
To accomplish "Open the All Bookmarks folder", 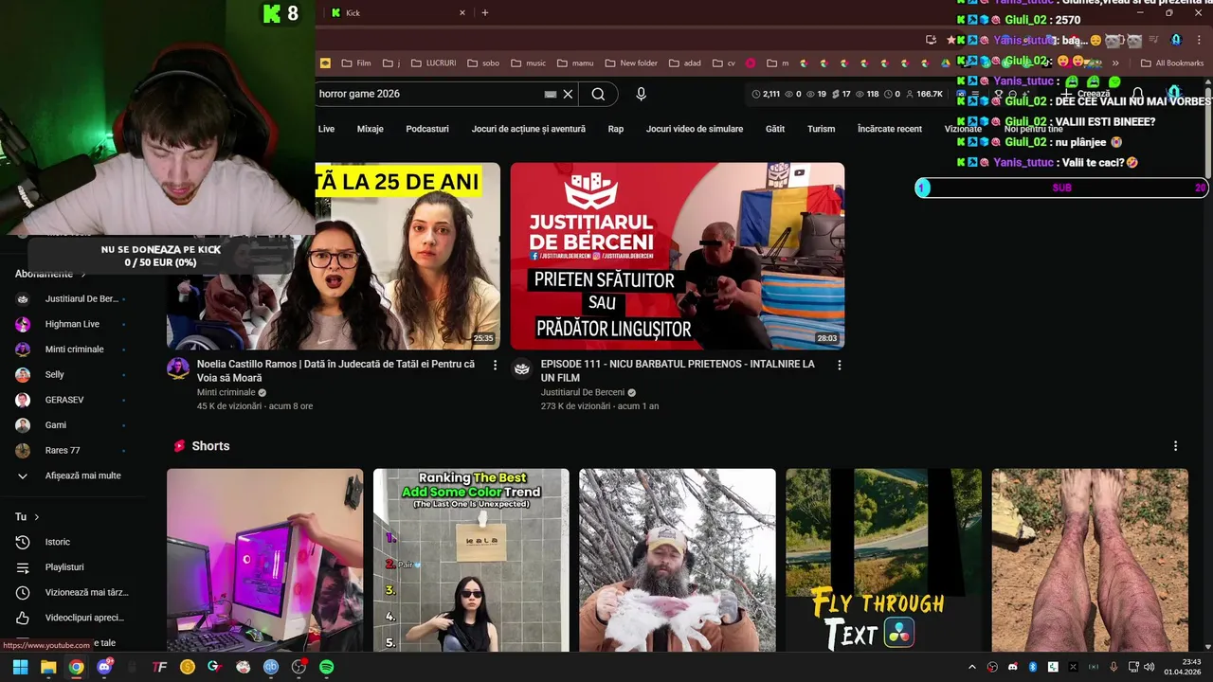I will [x=1171, y=63].
